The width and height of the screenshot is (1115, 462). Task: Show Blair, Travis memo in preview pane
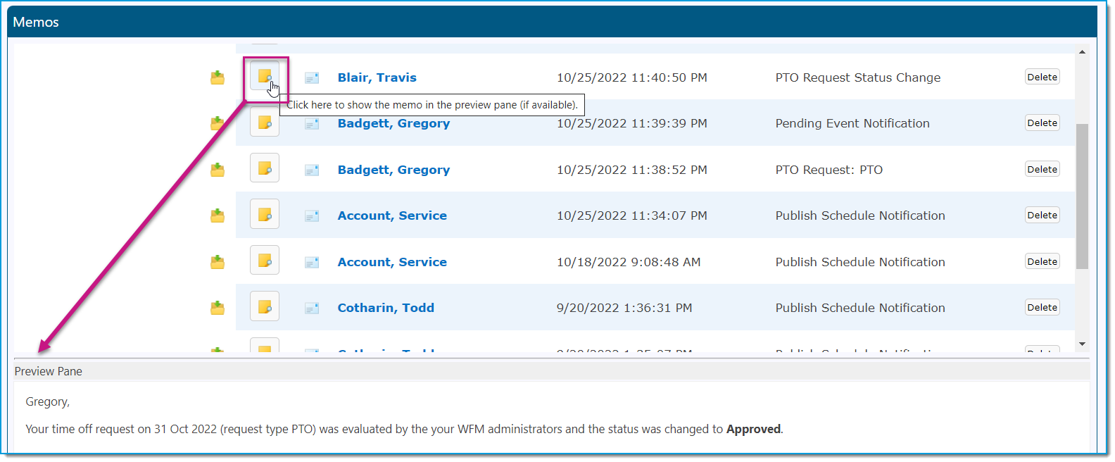(265, 76)
